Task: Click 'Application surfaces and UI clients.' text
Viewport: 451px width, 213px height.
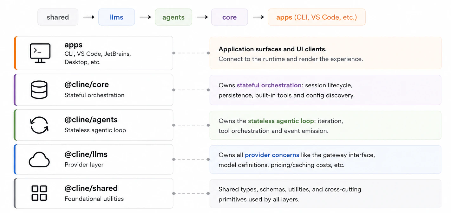Action: tap(273, 49)
